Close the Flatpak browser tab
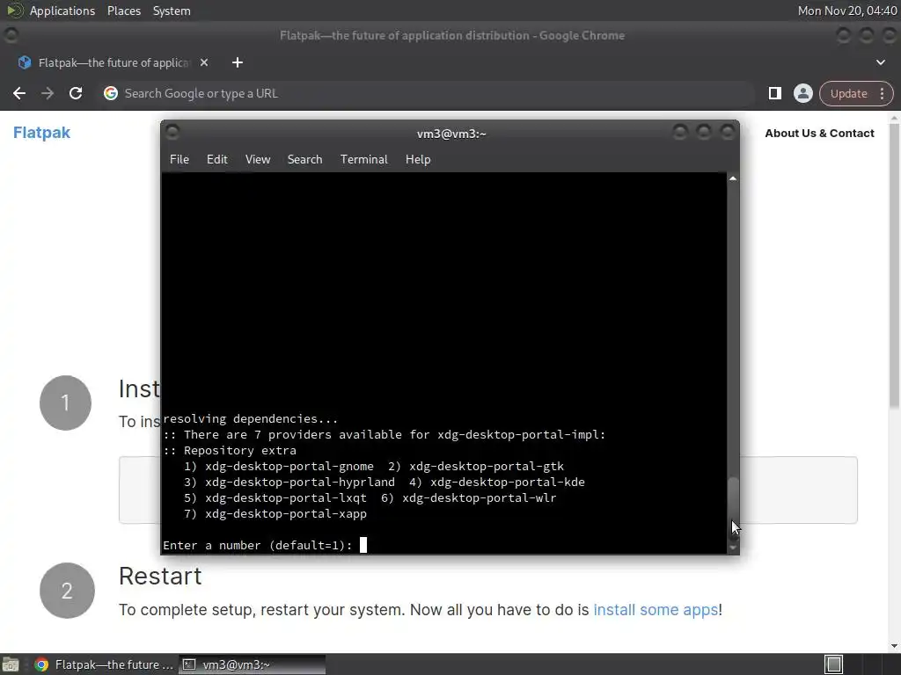Screen dimensions: 901x675 point(204,62)
